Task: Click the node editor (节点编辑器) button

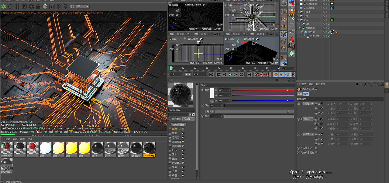Action: coord(178,125)
